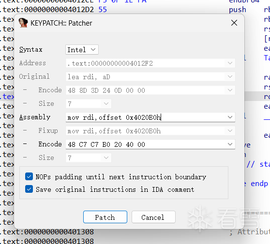Viewport: 270px width, 244px height.
Task: Click the Original lea rdi, aD text
Action: 89,77
